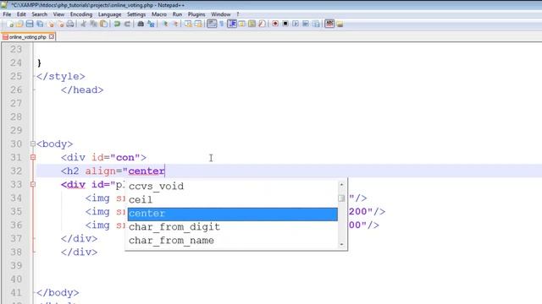Open the Run menu

coord(177,14)
